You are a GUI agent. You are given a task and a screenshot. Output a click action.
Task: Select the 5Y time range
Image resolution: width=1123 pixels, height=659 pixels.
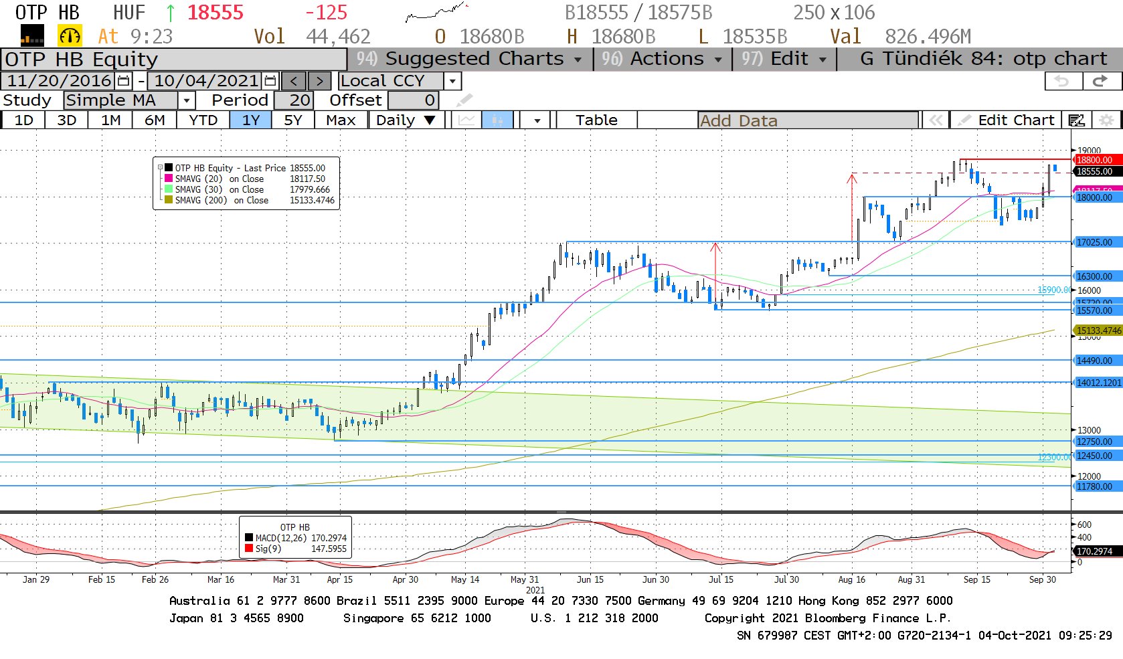click(x=293, y=120)
